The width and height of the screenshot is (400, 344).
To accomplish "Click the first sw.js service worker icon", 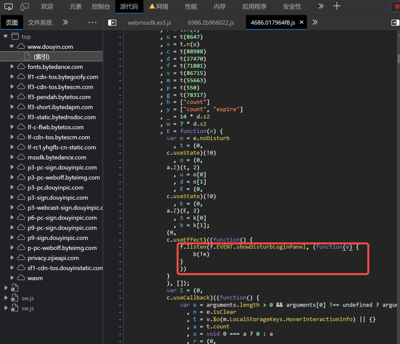I will 14,298.
